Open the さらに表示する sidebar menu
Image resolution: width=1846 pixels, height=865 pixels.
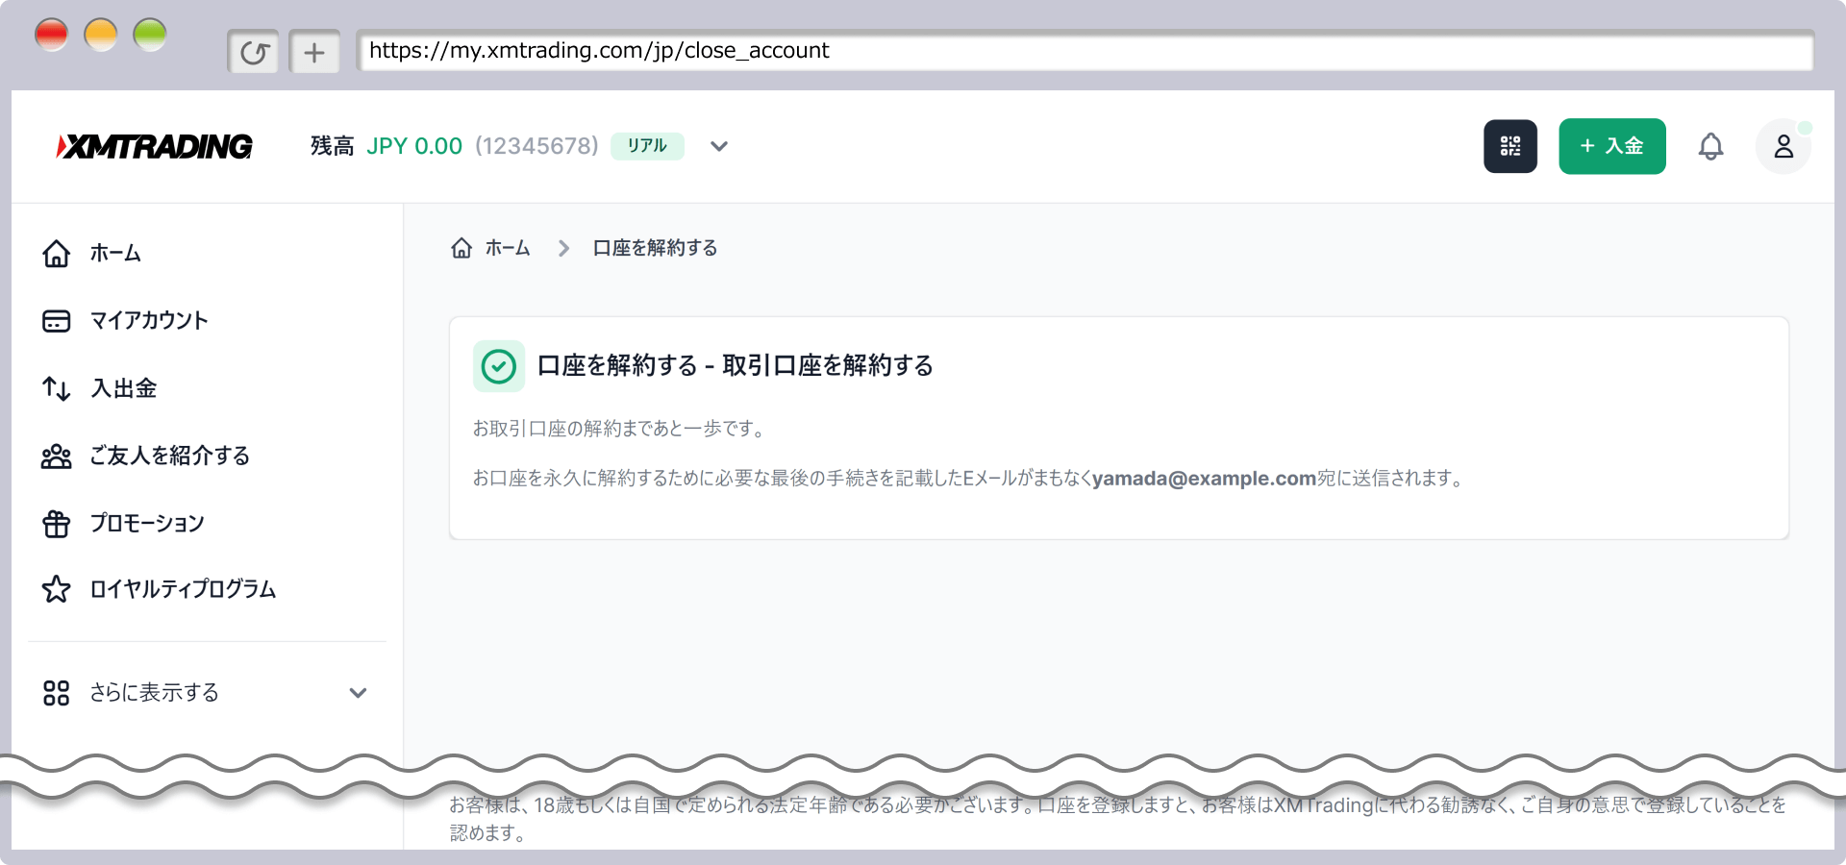tap(154, 693)
